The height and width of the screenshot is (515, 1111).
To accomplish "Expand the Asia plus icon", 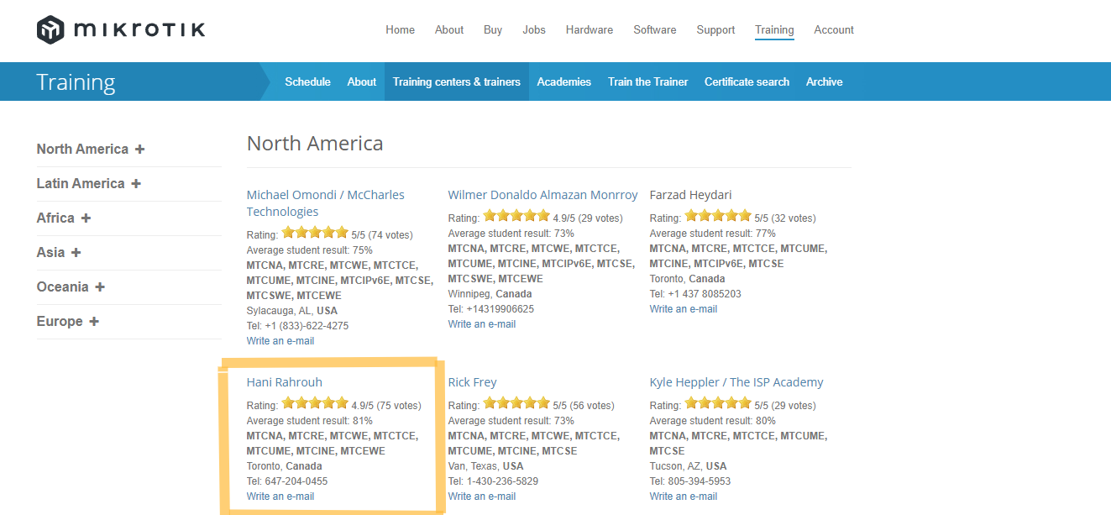I will click(76, 253).
